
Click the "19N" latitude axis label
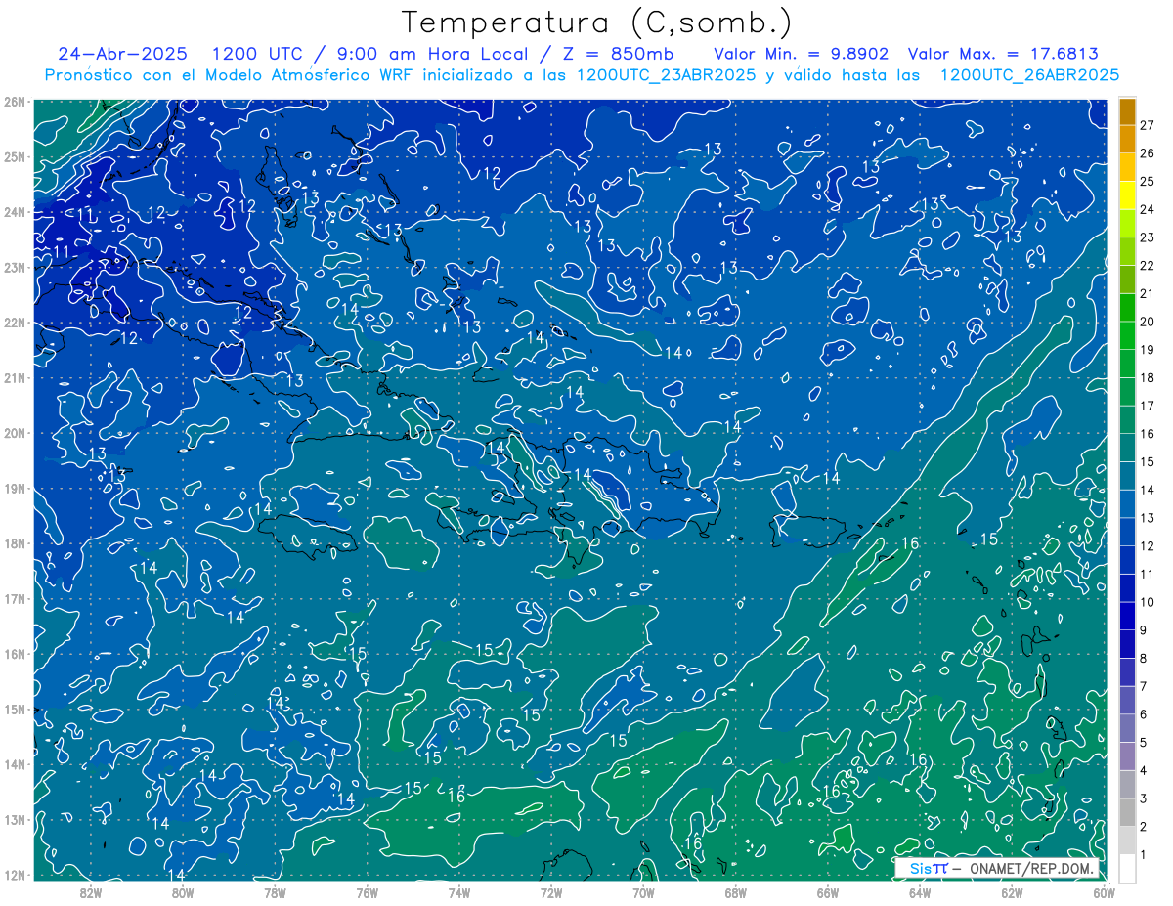point(15,488)
